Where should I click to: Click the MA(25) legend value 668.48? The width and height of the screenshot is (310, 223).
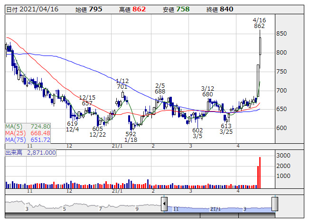(x=40, y=133)
